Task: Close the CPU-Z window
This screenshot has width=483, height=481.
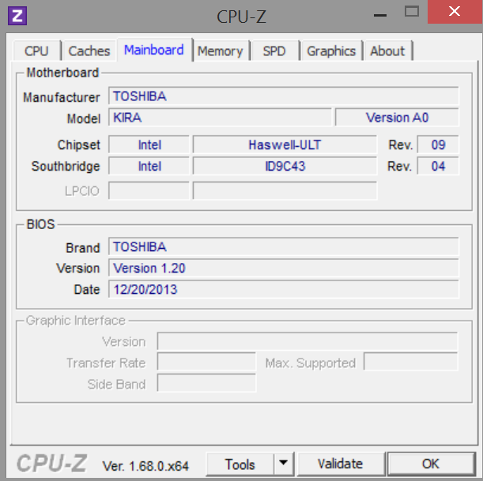Action: tap(455, 12)
